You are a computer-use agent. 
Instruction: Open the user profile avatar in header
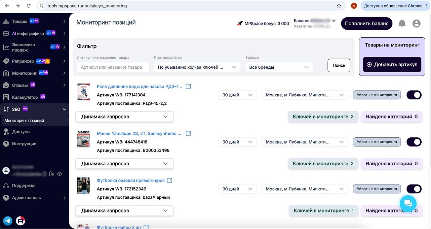point(417,24)
